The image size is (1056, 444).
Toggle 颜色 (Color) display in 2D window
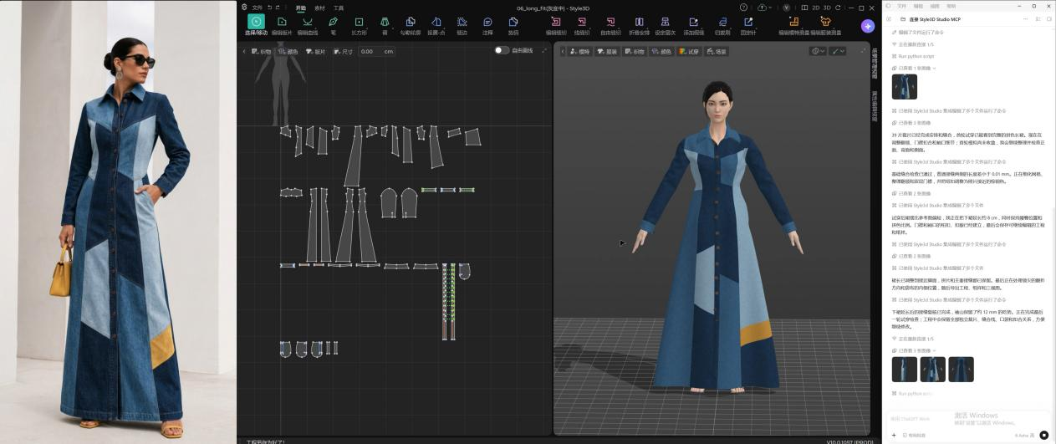(x=288, y=51)
